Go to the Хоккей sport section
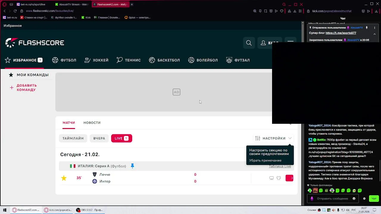381x214 pixels. click(x=96, y=60)
